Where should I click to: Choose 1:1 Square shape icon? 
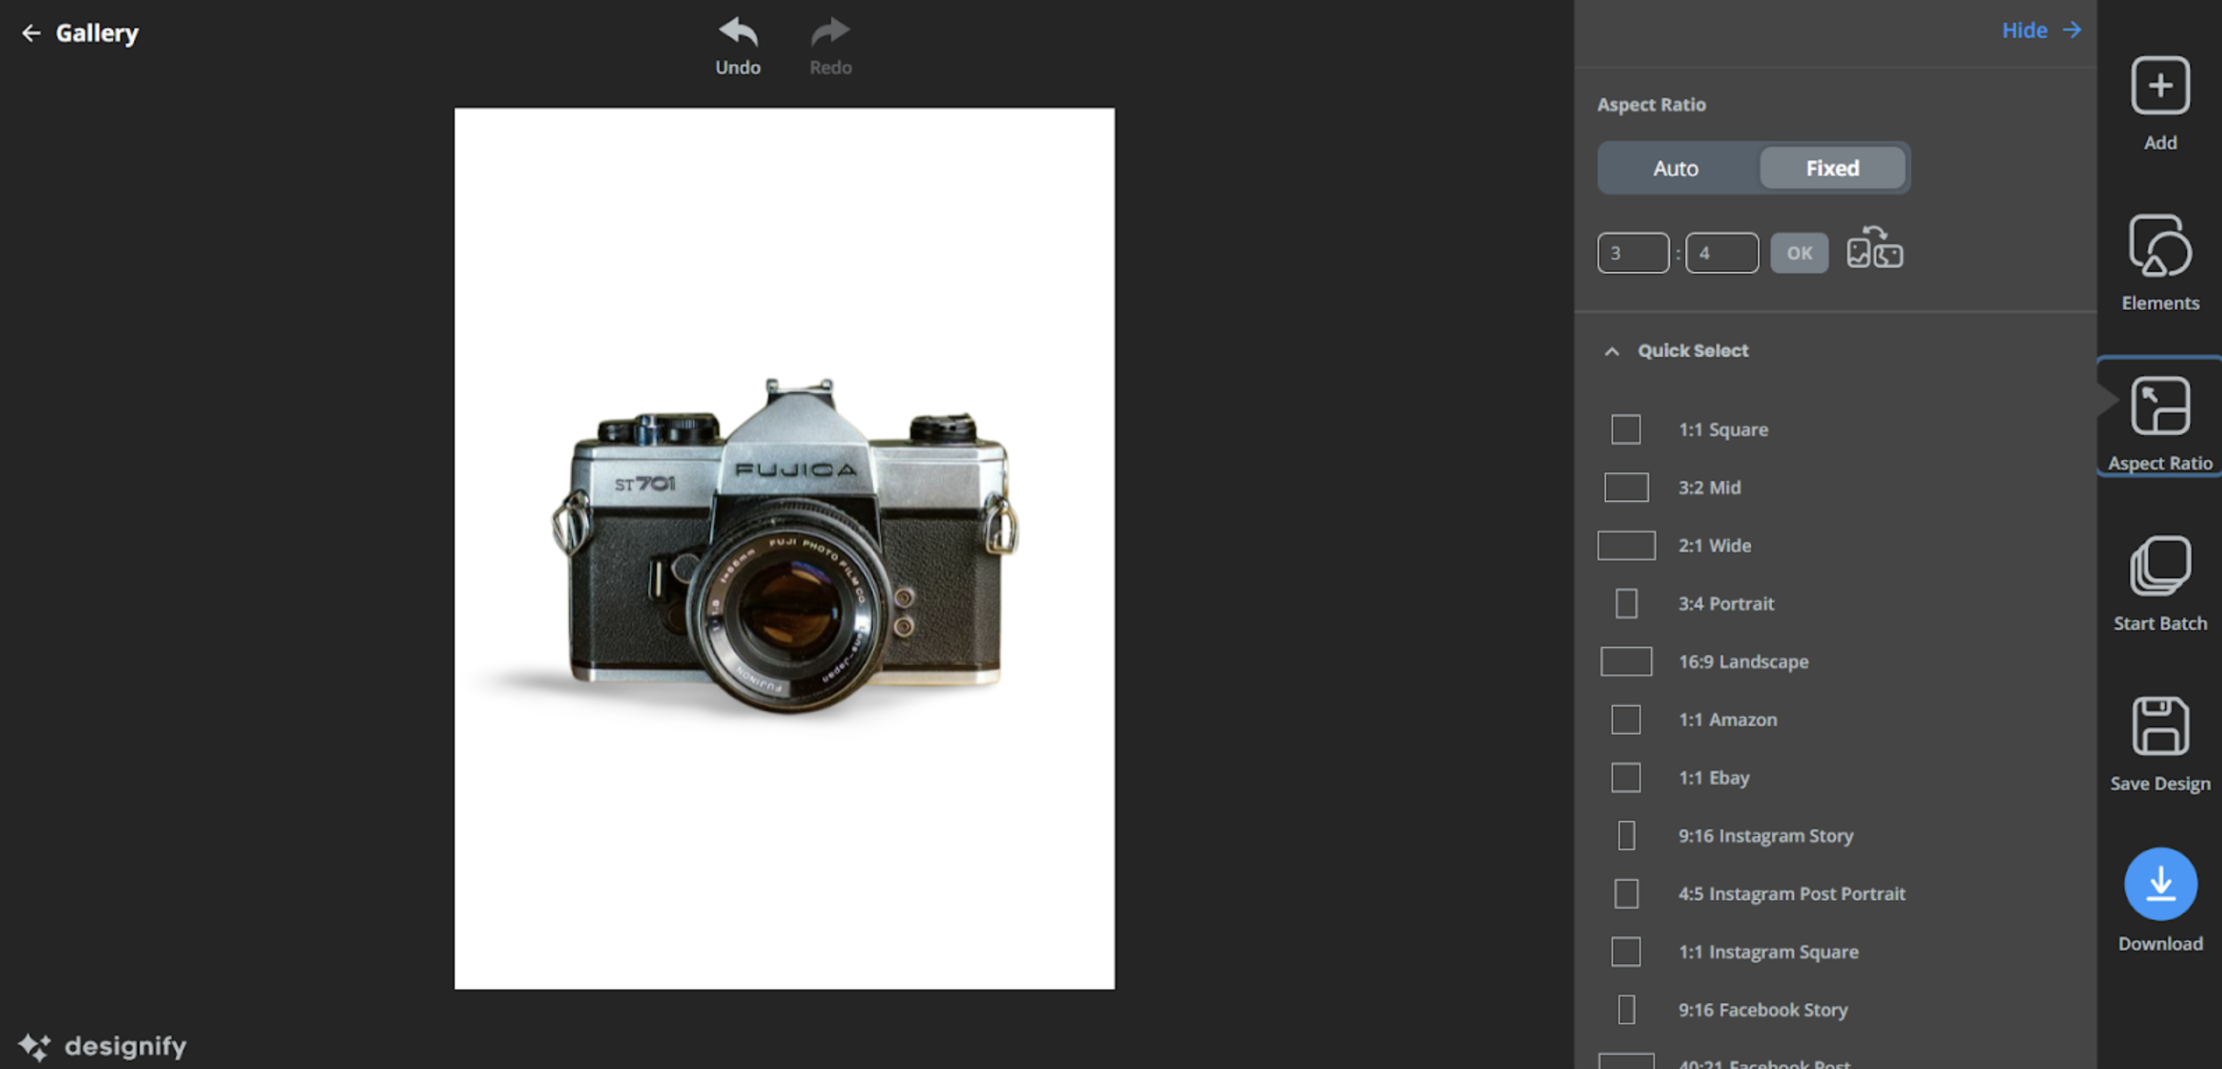(1626, 430)
